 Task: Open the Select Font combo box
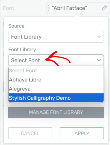tap(56, 60)
